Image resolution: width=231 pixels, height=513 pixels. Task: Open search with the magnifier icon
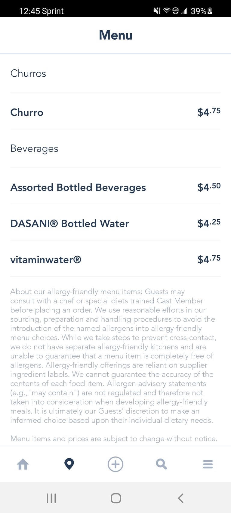click(x=162, y=464)
